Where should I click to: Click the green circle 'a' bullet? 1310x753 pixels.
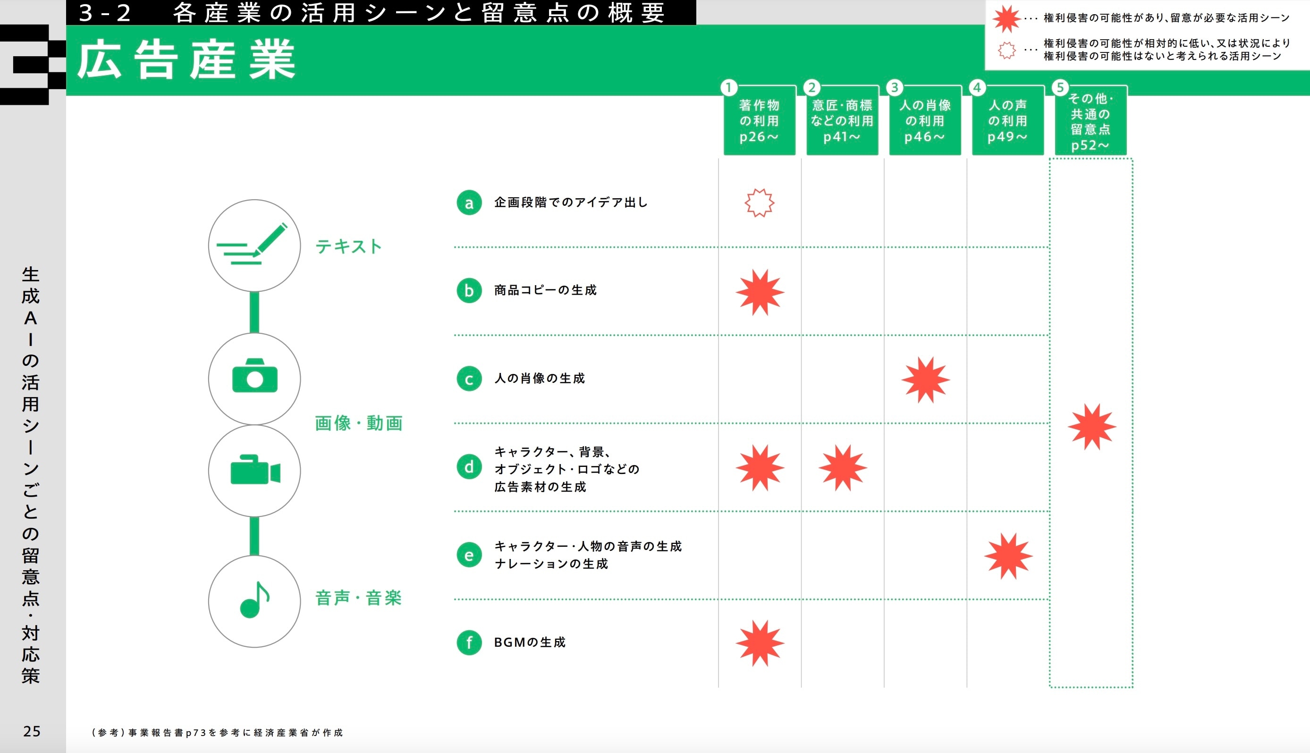pos(469,203)
